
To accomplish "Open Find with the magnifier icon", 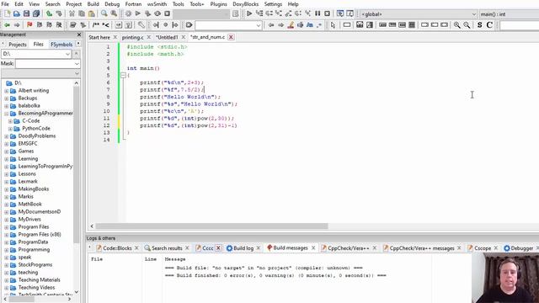I will pyautogui.click(x=104, y=13).
